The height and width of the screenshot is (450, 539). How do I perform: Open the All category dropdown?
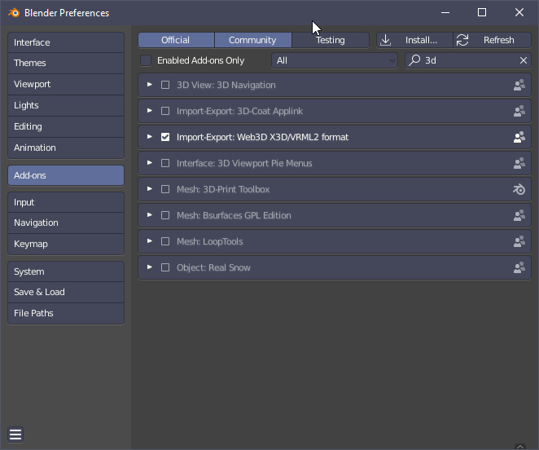[x=335, y=60]
